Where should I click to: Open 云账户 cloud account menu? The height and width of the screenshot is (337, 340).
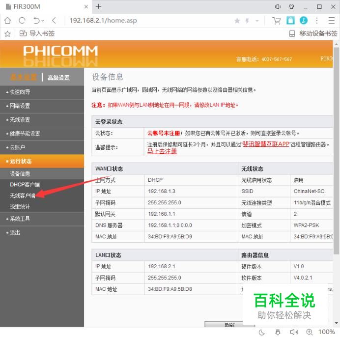pyautogui.click(x=42, y=147)
